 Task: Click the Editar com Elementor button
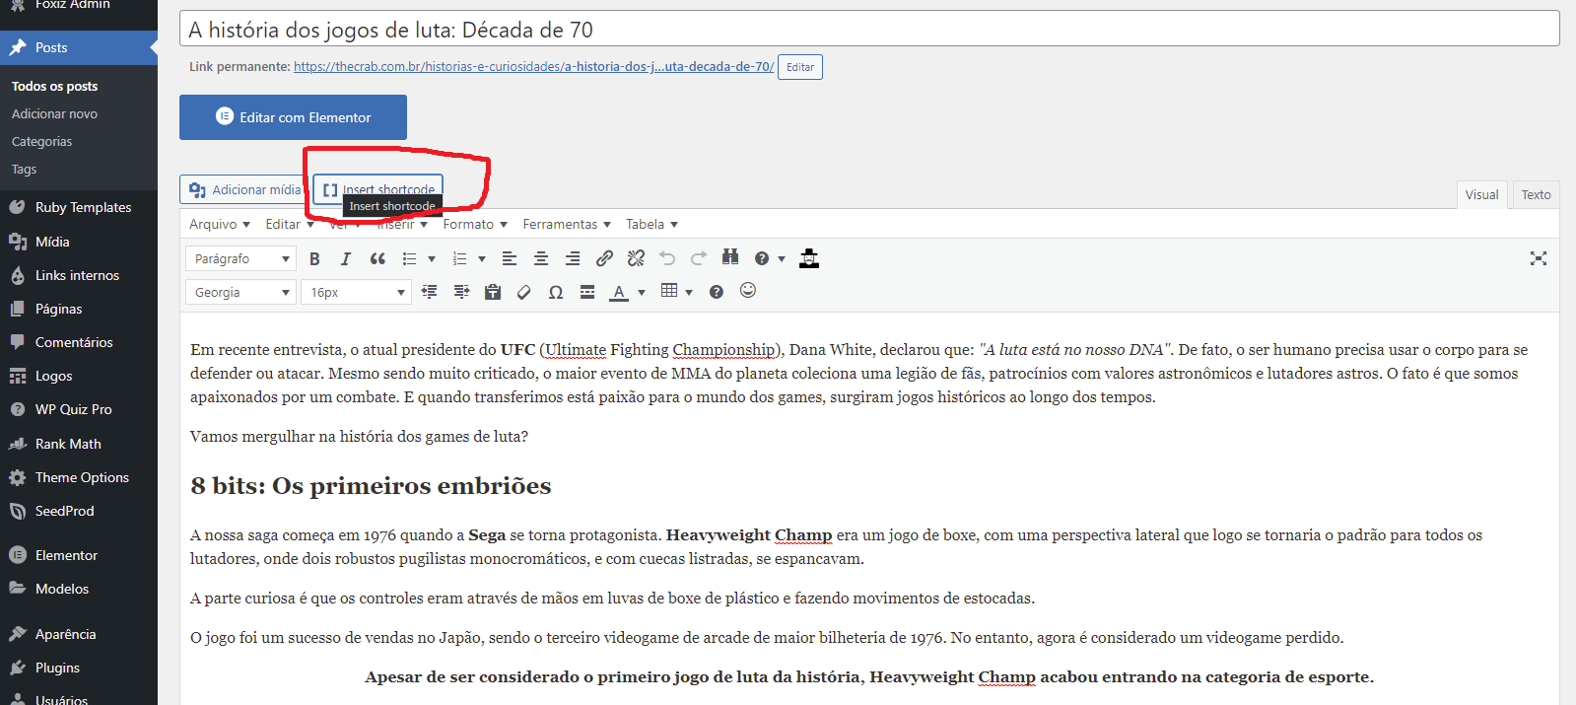293,117
